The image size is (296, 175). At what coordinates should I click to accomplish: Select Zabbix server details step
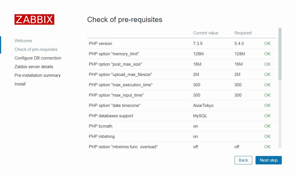[x=34, y=67]
